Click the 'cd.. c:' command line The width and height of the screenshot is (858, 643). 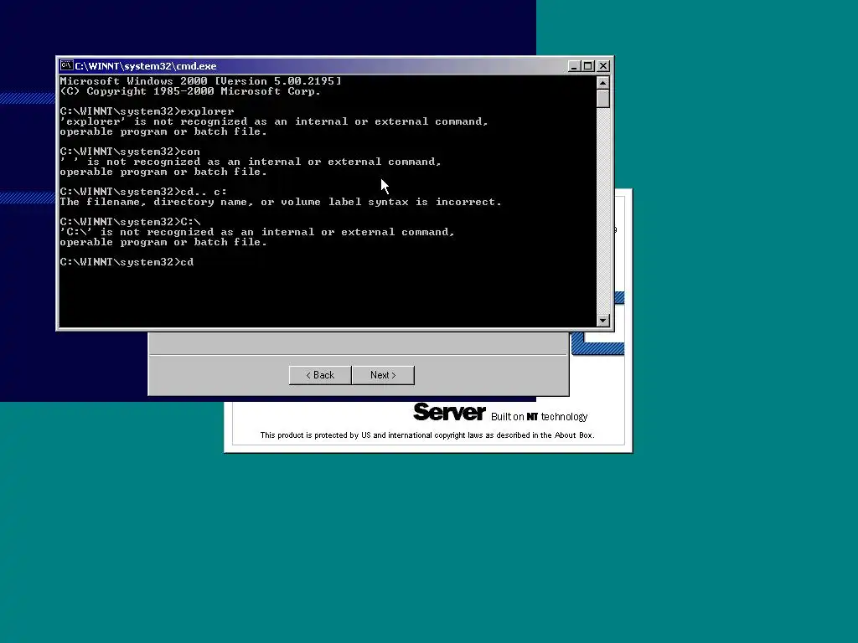pos(143,192)
